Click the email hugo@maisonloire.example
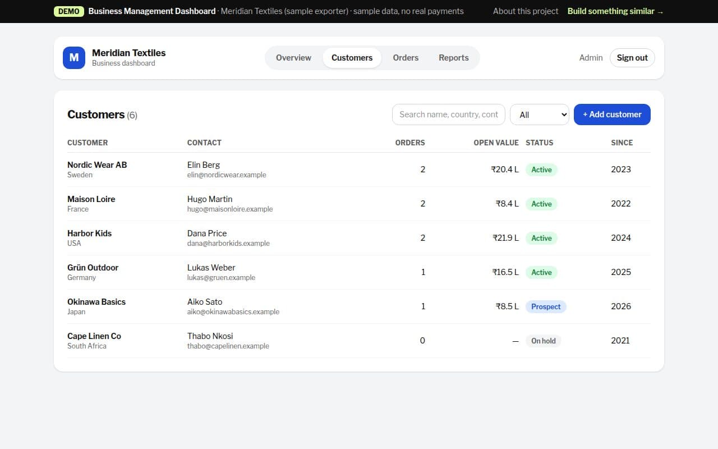This screenshot has height=449, width=718. coord(230,209)
